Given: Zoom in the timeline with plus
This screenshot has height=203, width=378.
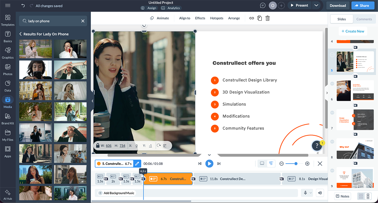Looking at the screenshot, I should [307, 163].
